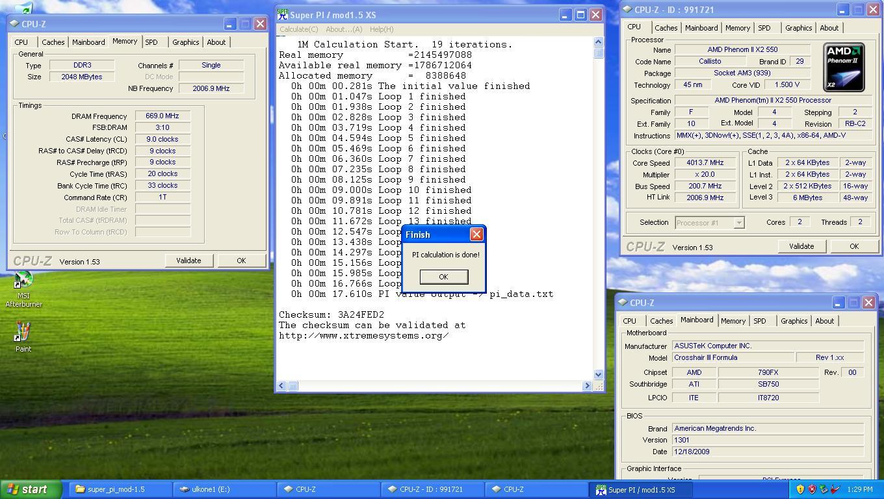Viewport: 884px width, 499px height.
Task: Click the CAS# Latency 9.0 clocks value
Action: (162, 139)
